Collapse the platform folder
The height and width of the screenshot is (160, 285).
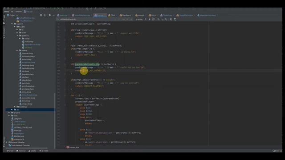17,36
